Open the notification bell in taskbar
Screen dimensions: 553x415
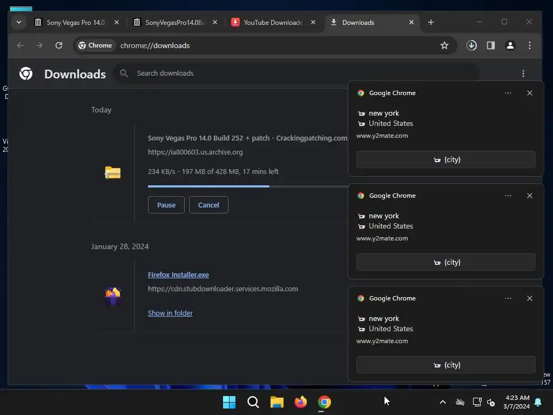pyautogui.click(x=538, y=402)
